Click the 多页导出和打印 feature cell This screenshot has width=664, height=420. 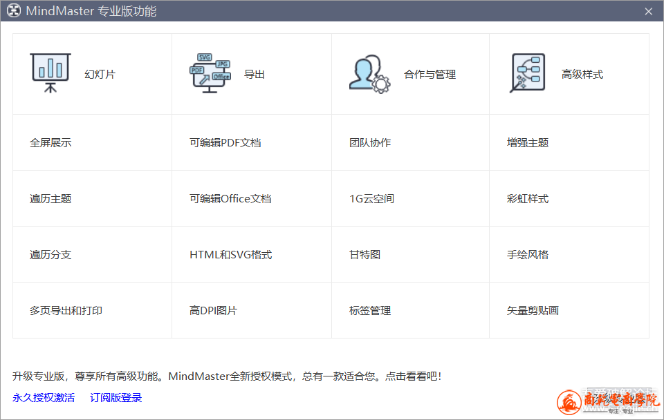(x=92, y=310)
